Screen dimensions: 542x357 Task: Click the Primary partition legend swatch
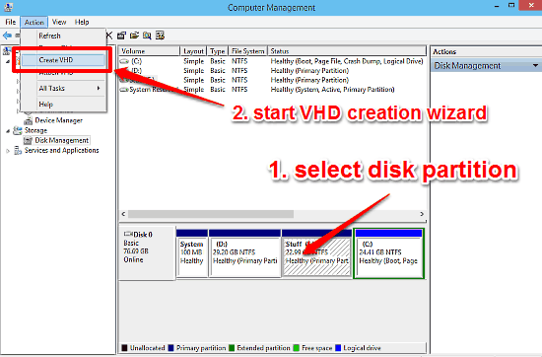coord(170,348)
